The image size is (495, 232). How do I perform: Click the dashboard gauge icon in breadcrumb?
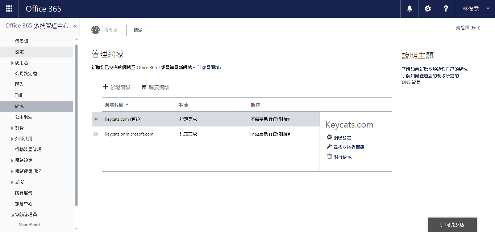click(x=96, y=30)
